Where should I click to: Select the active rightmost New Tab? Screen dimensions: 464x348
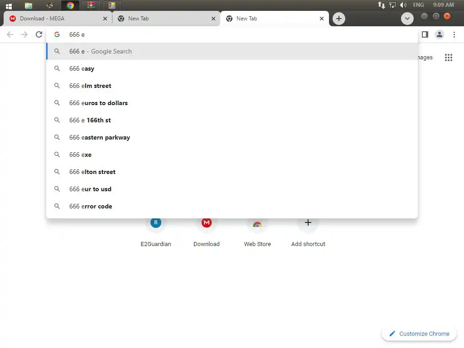(x=275, y=19)
